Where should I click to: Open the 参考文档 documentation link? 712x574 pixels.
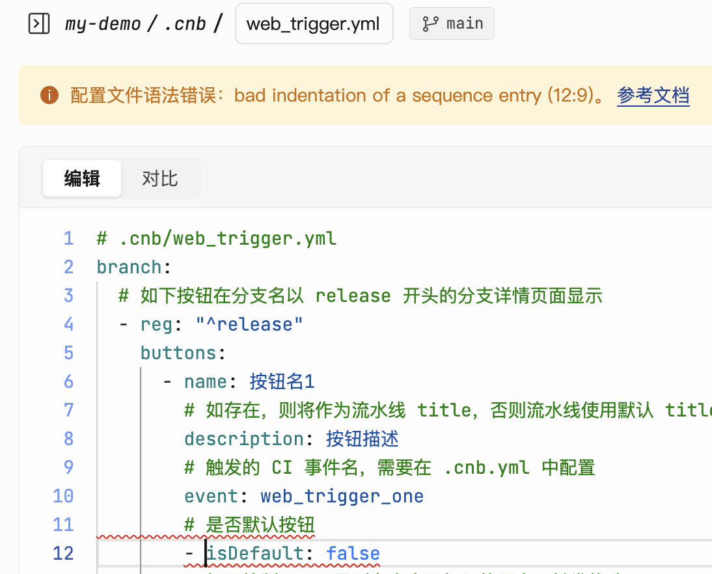[x=653, y=95]
